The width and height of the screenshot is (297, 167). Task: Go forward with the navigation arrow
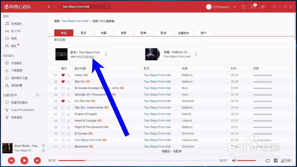55,7
